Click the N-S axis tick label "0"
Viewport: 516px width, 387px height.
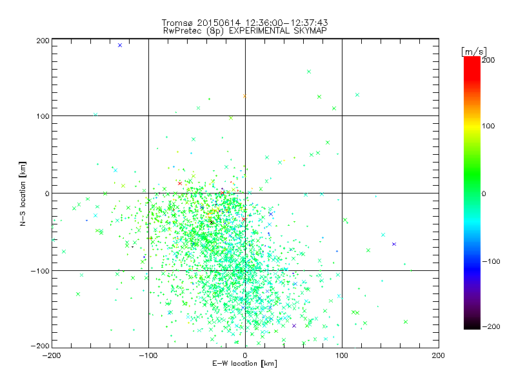click(47, 193)
